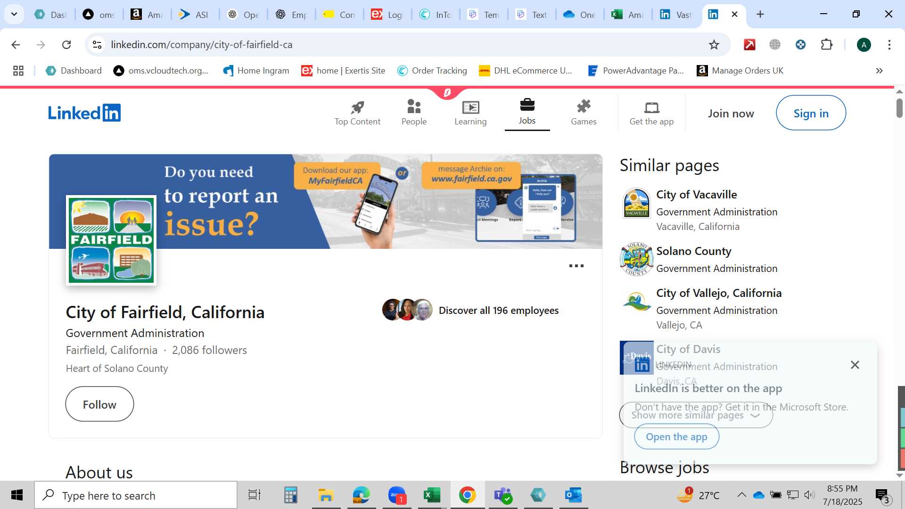
Task: Open the tab search dropdown arrow
Action: pyautogui.click(x=14, y=14)
